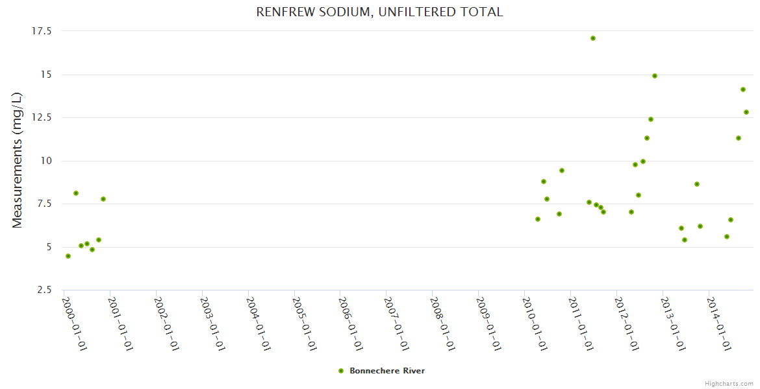Select the lowest data point in early 2000
Image resolution: width=760 pixels, height=389 pixels.
(x=68, y=256)
